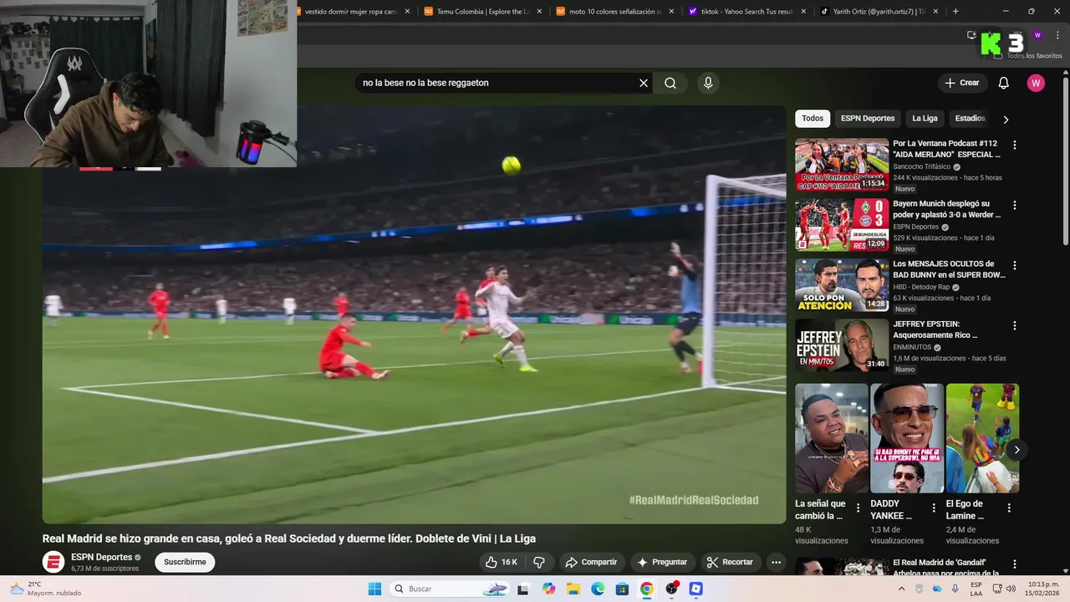Switch to 'vestido dormir mujer ropa' tab

pyautogui.click(x=351, y=12)
